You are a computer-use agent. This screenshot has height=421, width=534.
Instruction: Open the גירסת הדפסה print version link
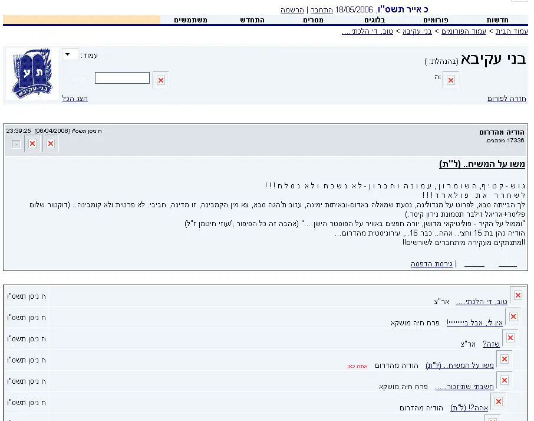pos(431,264)
